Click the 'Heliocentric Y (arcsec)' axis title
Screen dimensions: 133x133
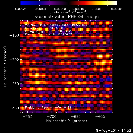coord(5,66)
